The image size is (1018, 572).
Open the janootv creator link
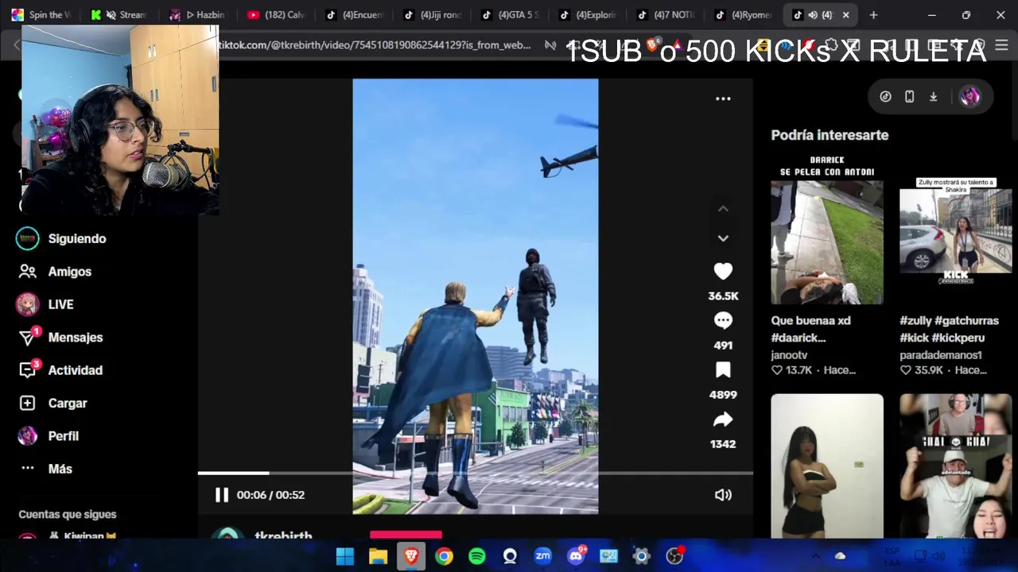[x=789, y=355]
